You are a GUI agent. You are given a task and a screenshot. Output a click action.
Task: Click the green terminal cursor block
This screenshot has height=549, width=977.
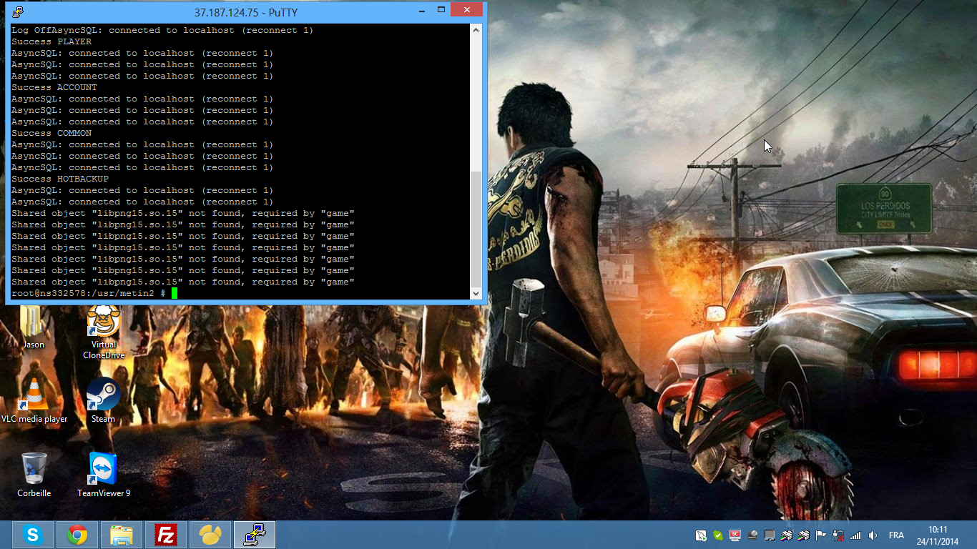point(174,293)
